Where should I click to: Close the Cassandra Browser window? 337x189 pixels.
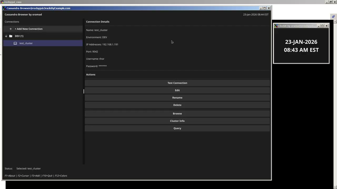[269, 8]
